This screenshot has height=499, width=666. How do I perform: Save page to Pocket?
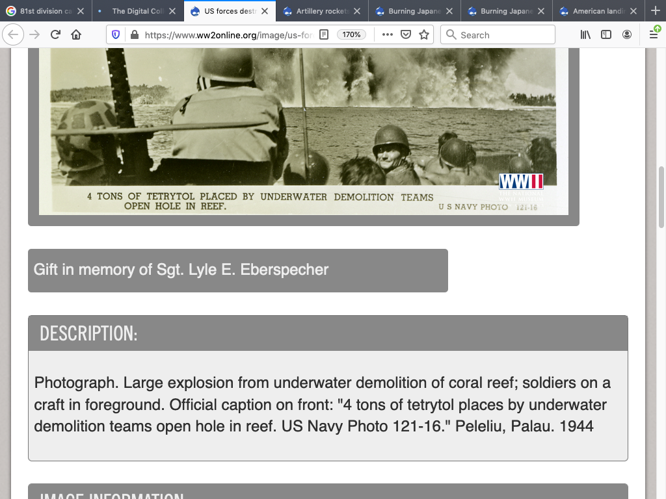click(x=406, y=35)
